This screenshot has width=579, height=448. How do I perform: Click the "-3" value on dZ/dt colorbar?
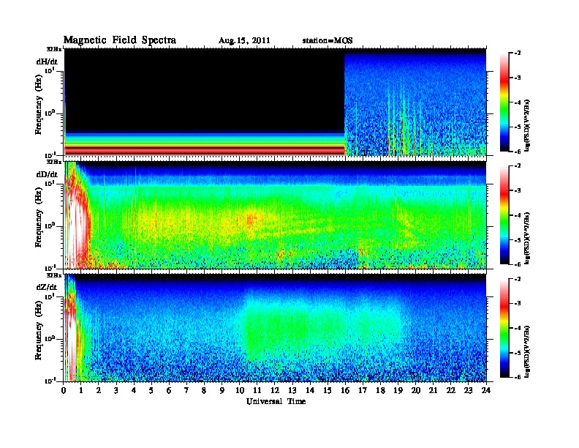pos(518,304)
